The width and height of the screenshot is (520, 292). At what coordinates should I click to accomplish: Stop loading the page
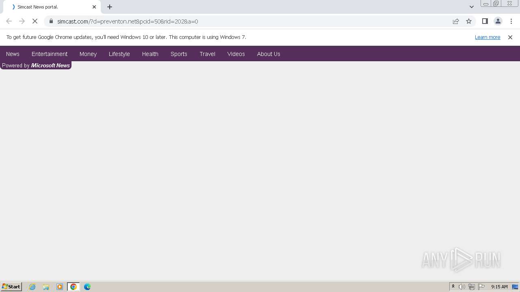pos(35,21)
